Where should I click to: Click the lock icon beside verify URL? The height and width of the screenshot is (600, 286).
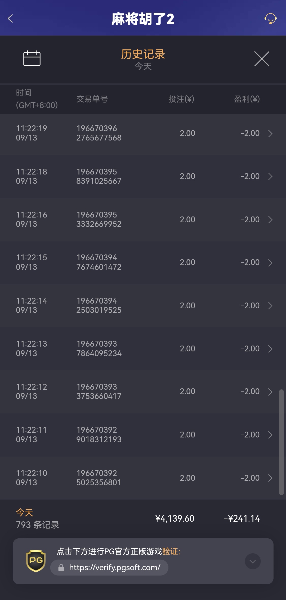[61, 568]
